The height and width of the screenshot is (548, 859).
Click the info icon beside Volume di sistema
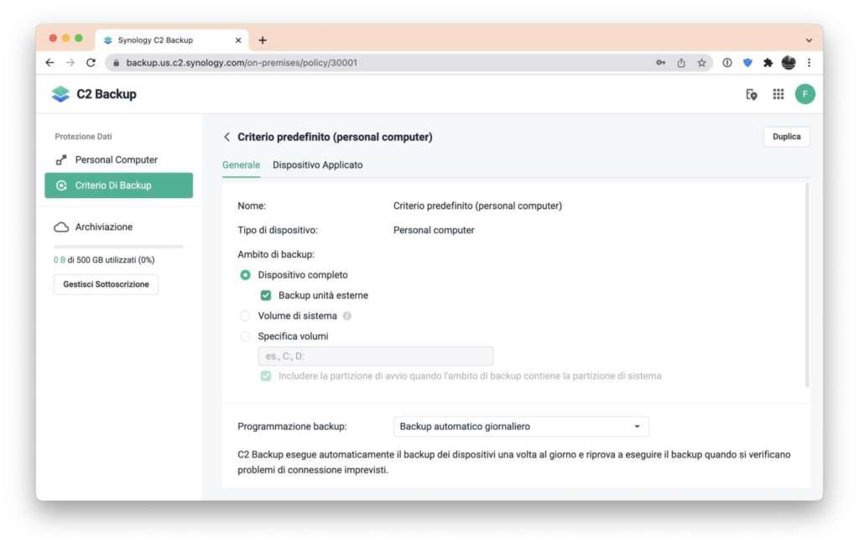tap(347, 316)
